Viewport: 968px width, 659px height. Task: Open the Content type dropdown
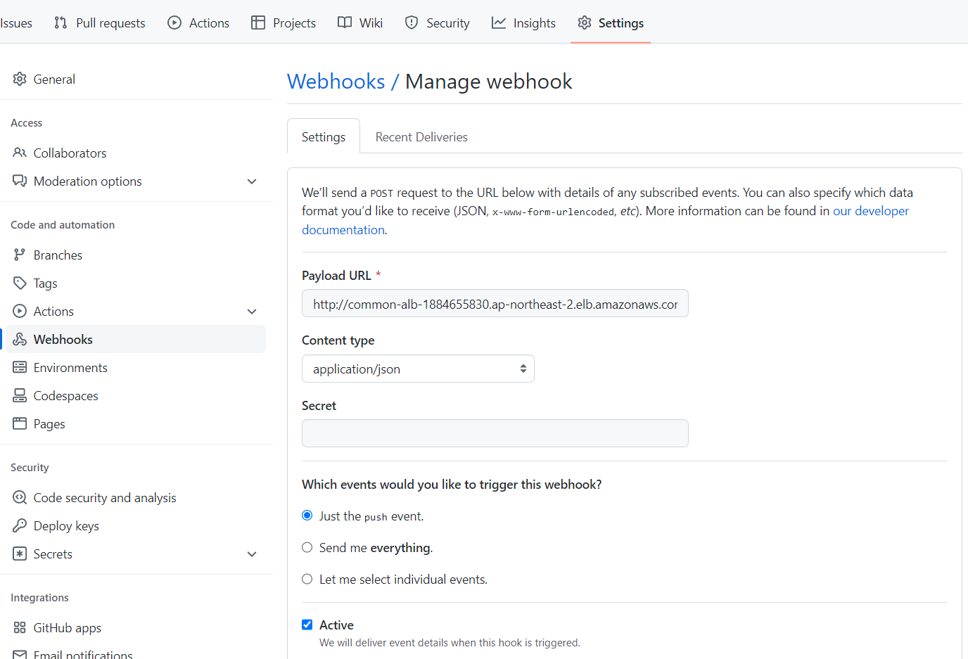[418, 369]
